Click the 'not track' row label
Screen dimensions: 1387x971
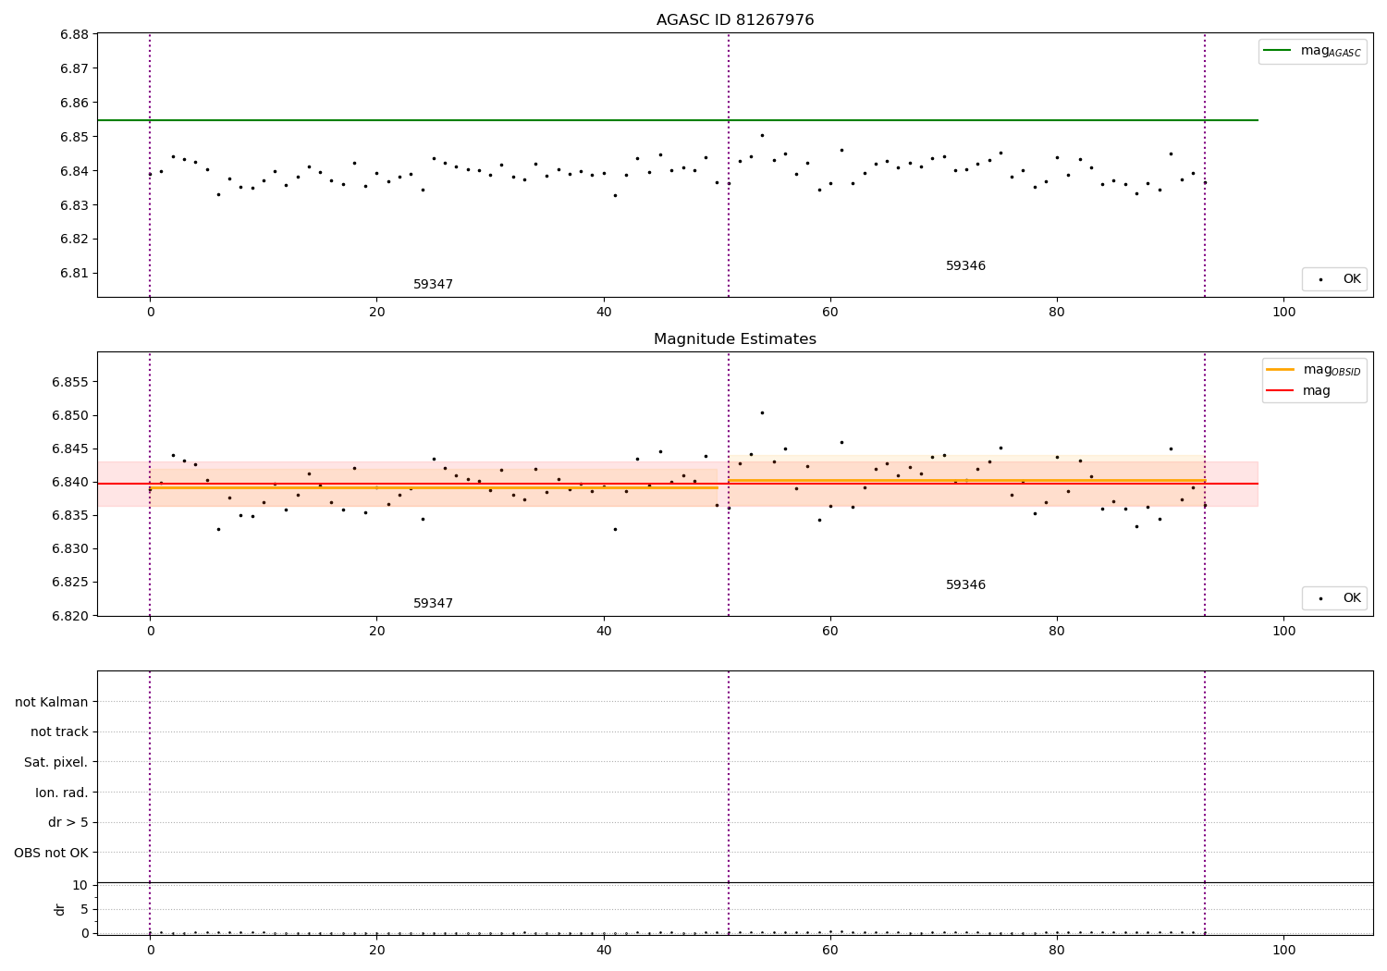point(59,731)
